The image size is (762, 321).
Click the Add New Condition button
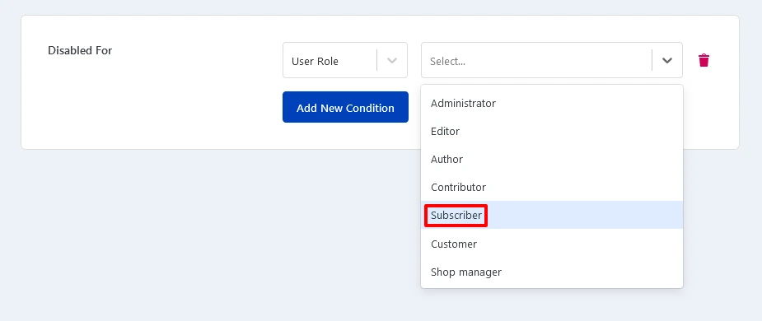[345, 107]
